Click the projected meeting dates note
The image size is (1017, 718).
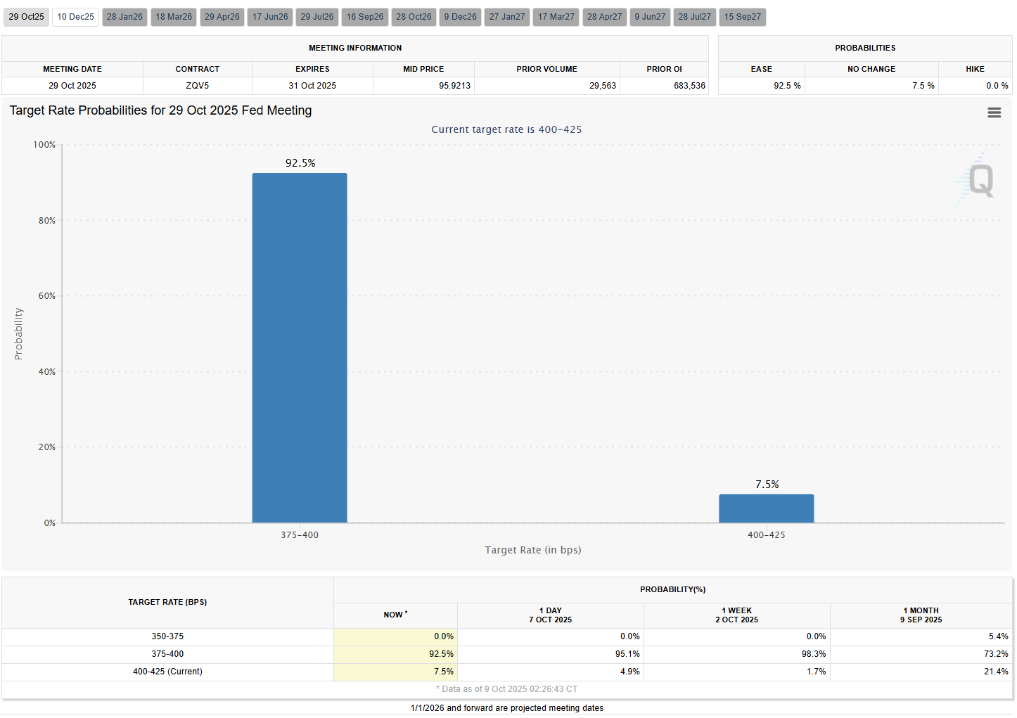[x=507, y=708]
